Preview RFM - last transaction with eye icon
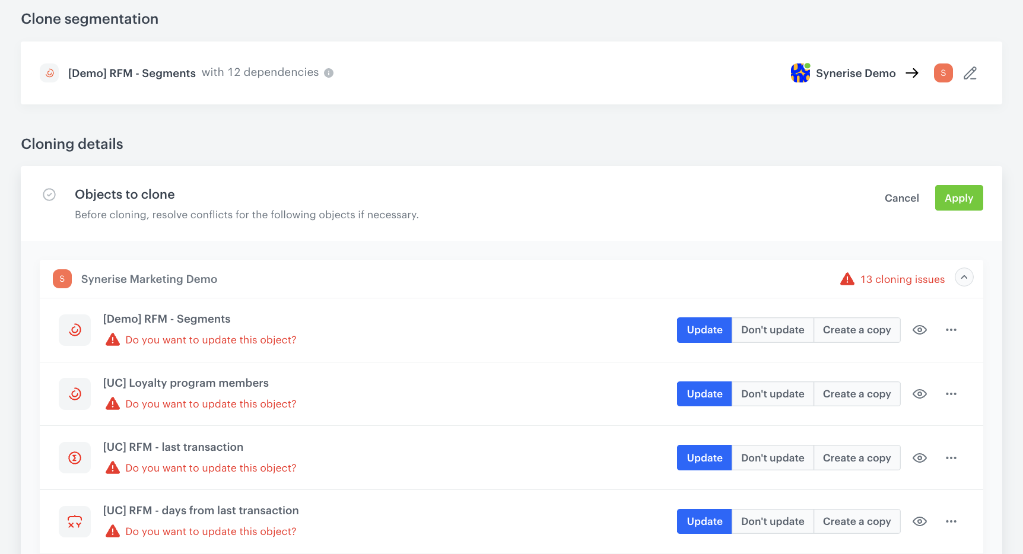Screen dimensions: 1023x554 [x=919, y=458]
